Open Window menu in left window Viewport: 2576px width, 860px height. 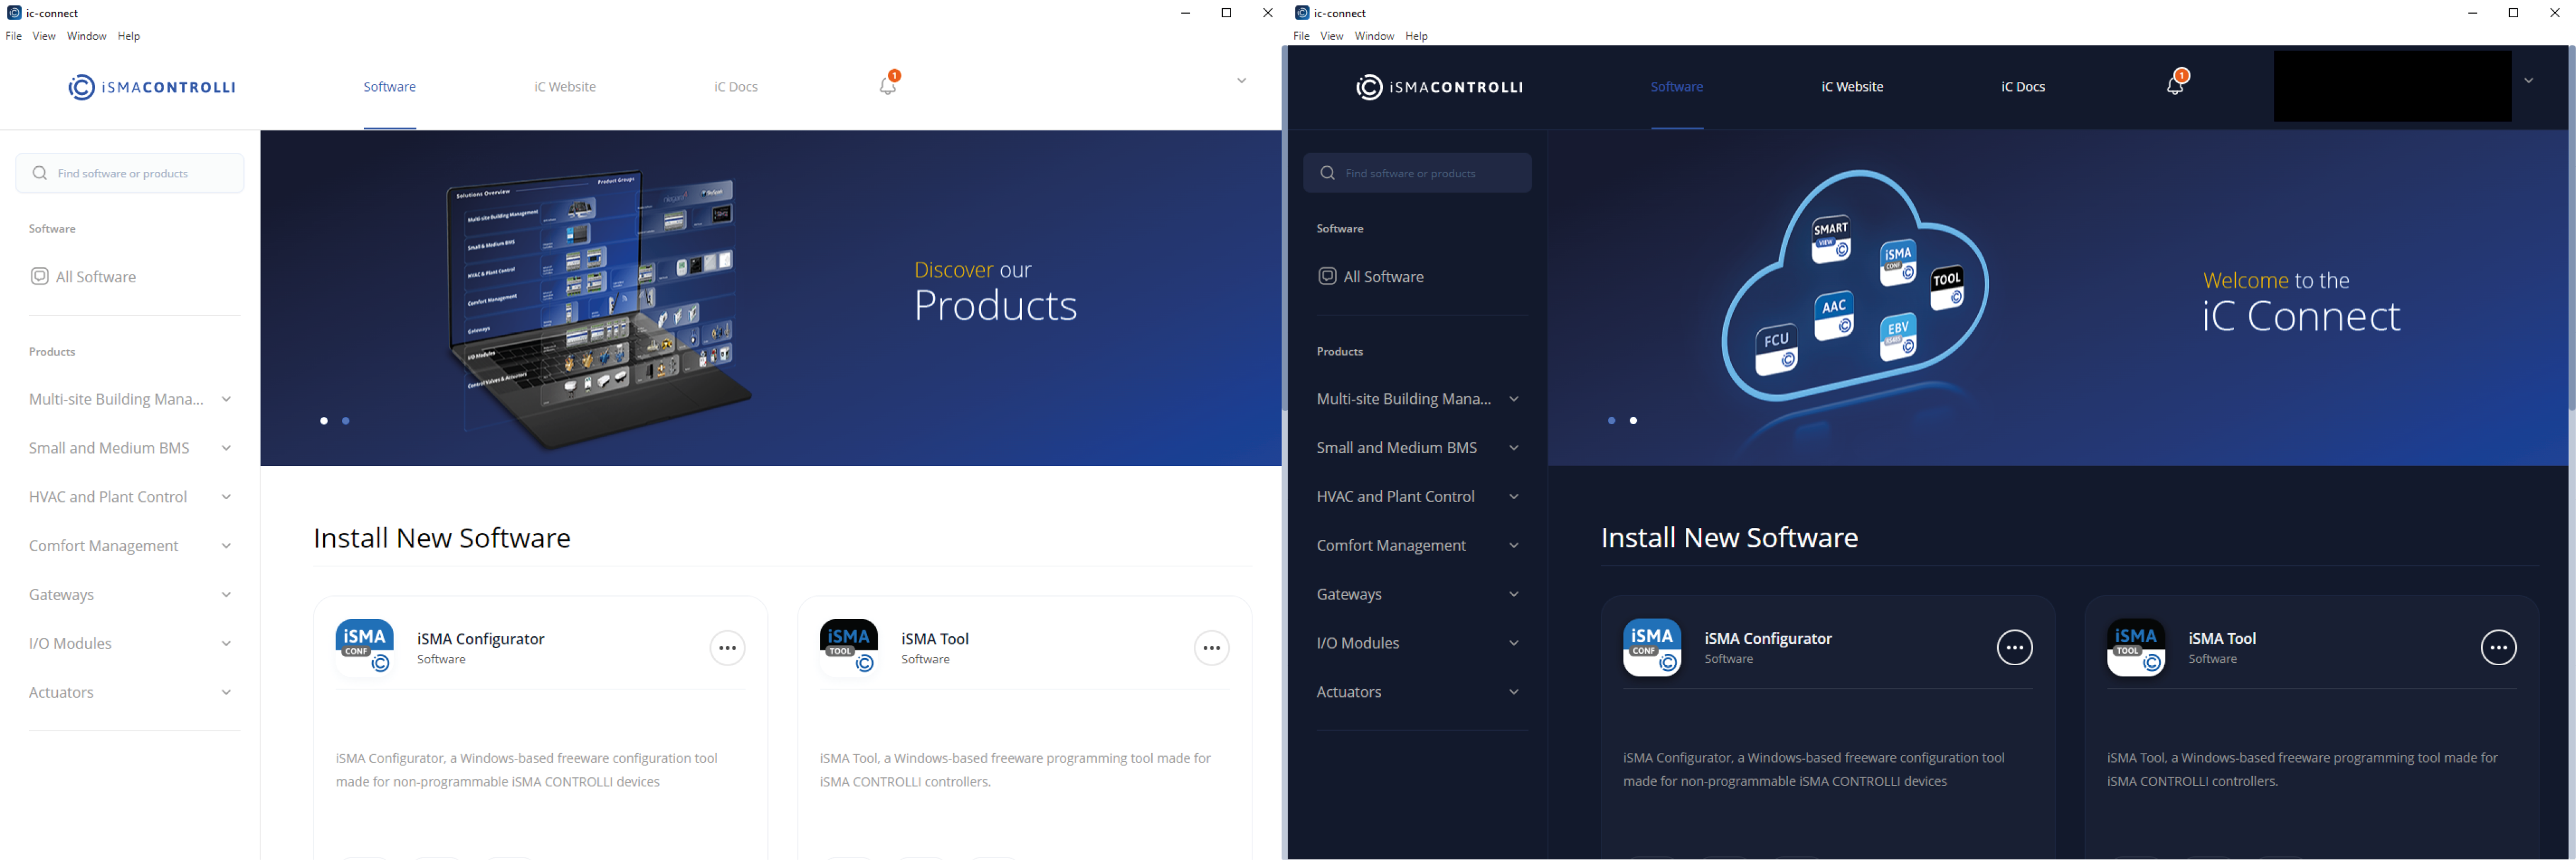86,36
